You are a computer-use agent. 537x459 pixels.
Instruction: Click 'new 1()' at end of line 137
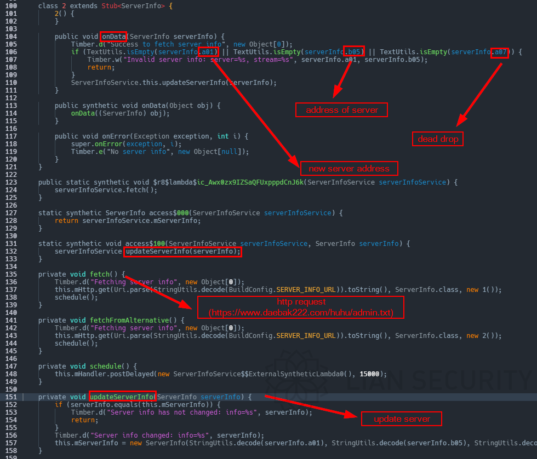point(482,290)
